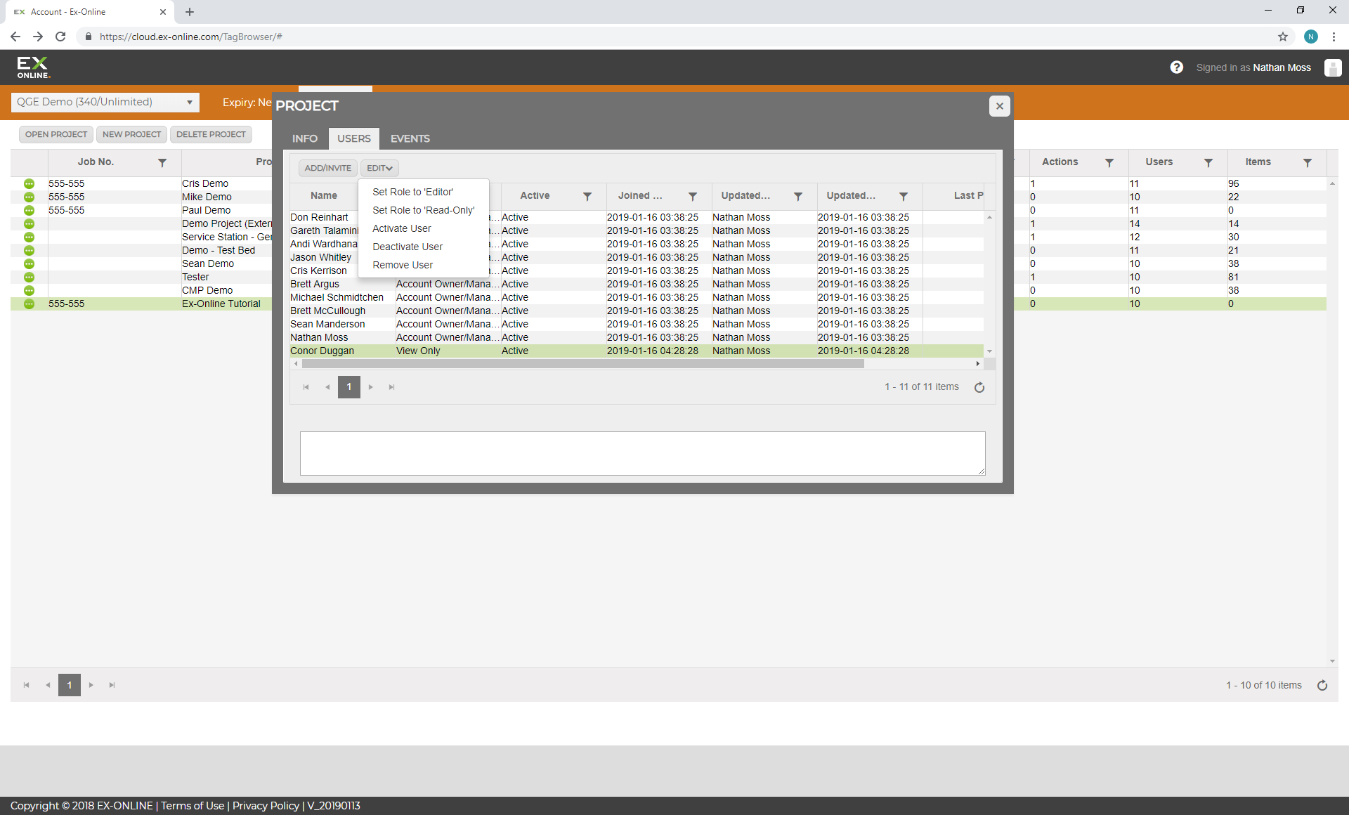The width and height of the screenshot is (1349, 815).
Task: Click the help question mark icon
Action: (1176, 67)
